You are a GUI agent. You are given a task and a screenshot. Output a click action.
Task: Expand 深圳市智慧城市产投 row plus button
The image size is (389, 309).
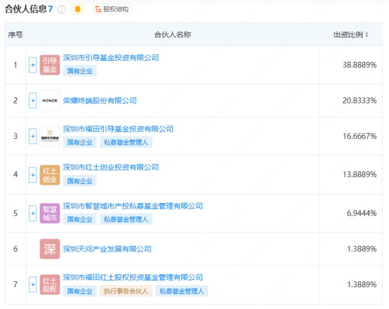(33, 213)
